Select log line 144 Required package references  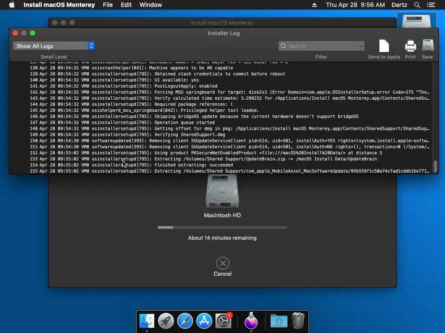pyautogui.click(x=221, y=104)
